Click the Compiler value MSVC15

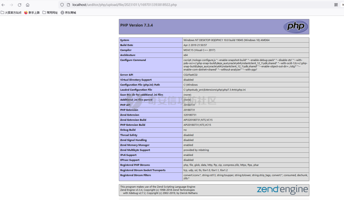pyautogui.click(x=199, y=50)
